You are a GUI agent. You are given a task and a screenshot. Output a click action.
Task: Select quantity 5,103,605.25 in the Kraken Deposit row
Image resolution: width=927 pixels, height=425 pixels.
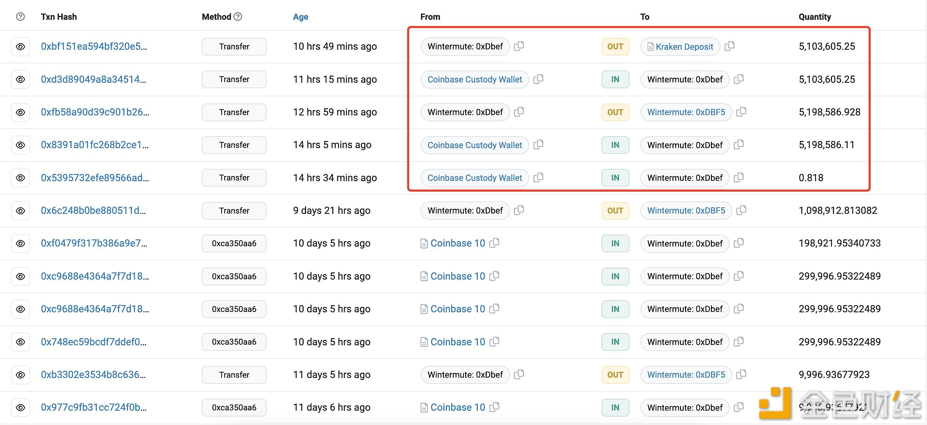[x=827, y=46]
